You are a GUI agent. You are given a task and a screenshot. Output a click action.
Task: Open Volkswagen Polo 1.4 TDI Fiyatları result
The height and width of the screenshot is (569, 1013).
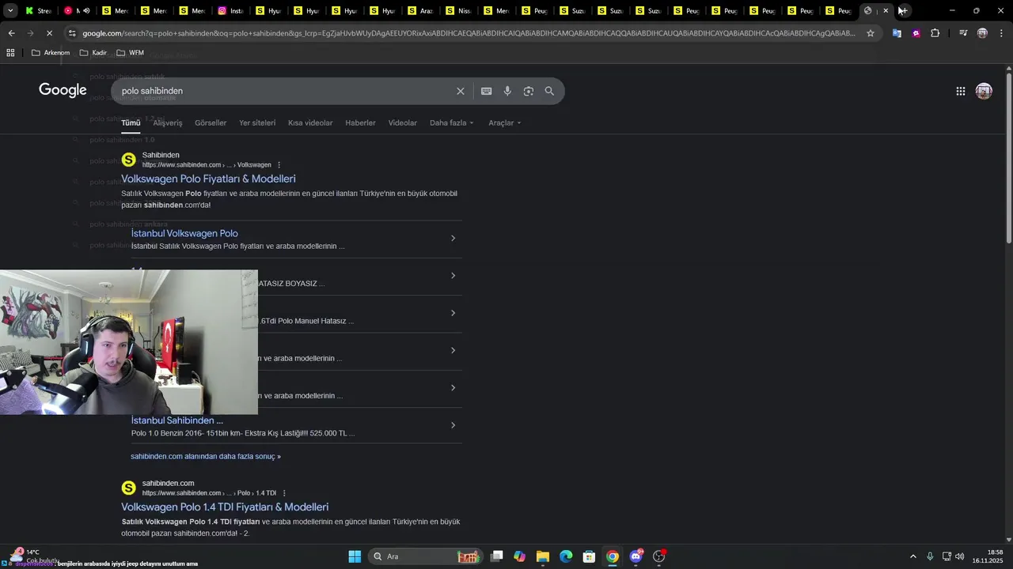click(x=225, y=507)
